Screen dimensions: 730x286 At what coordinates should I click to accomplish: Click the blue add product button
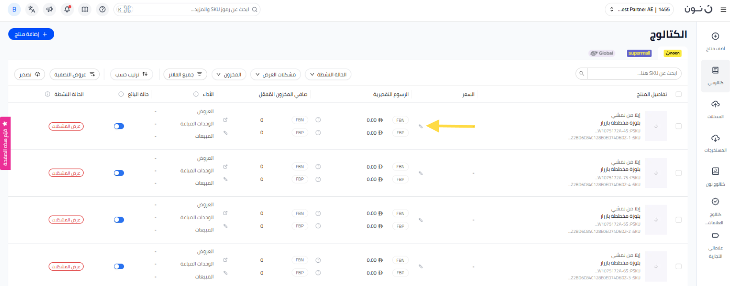point(31,34)
